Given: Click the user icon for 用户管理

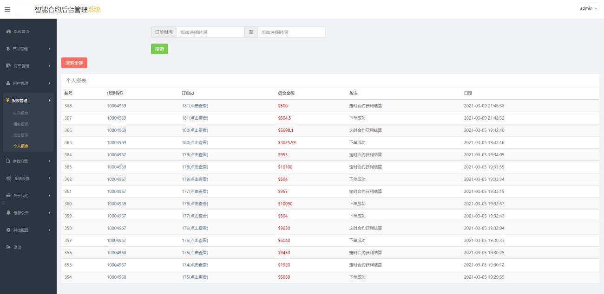Looking at the screenshot, I should pyautogui.click(x=8, y=83).
